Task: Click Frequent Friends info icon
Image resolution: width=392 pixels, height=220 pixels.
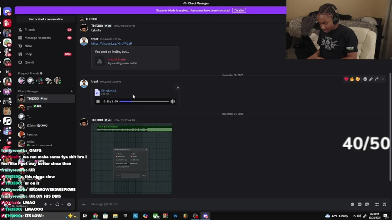Action: (41, 73)
